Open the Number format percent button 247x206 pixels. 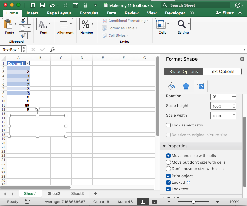87,24
